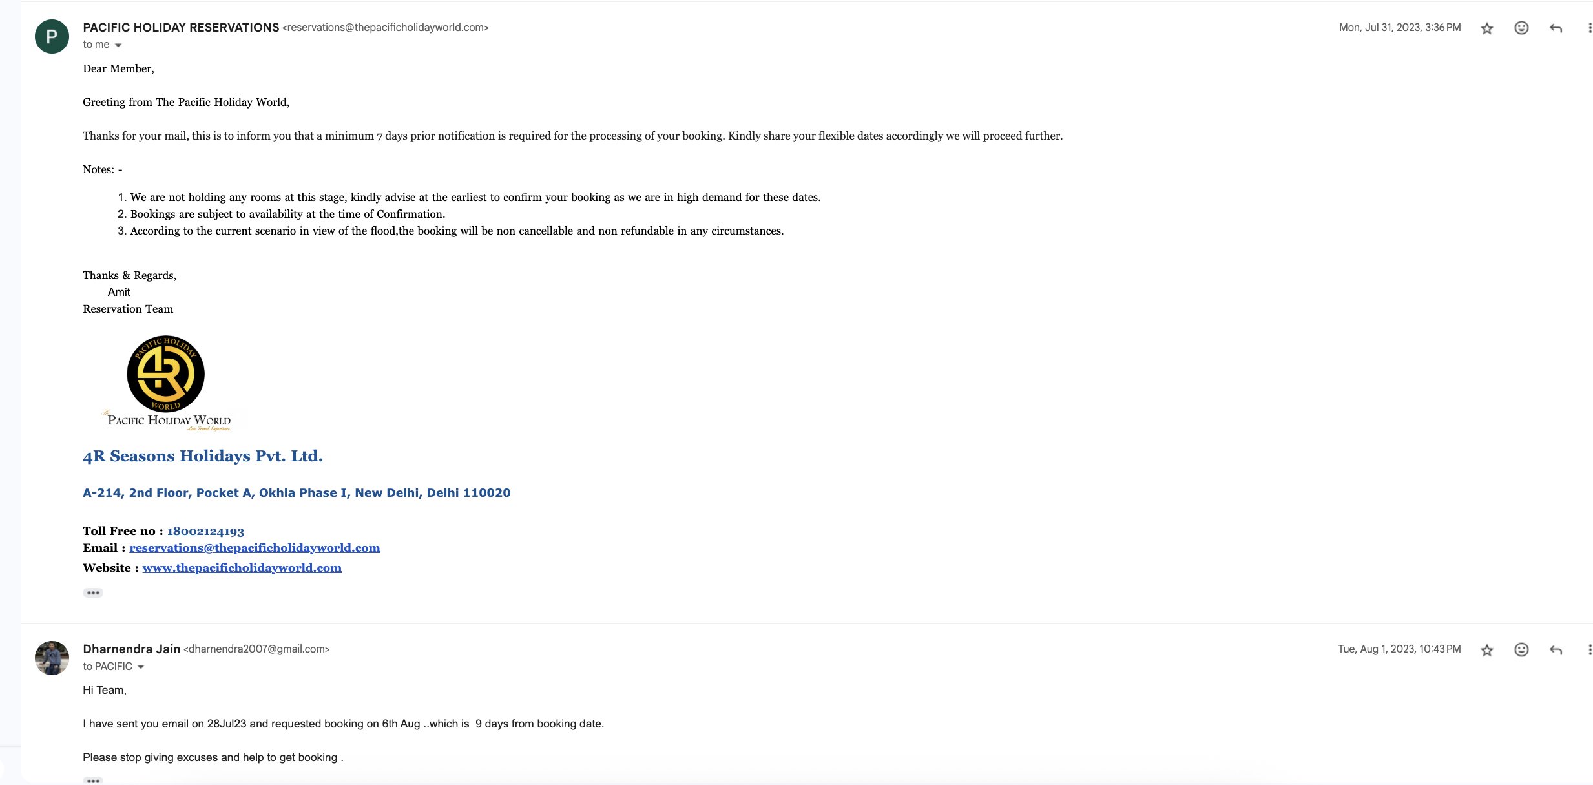
Task: Reply to Dharnendra Jain's message
Action: (x=1556, y=649)
